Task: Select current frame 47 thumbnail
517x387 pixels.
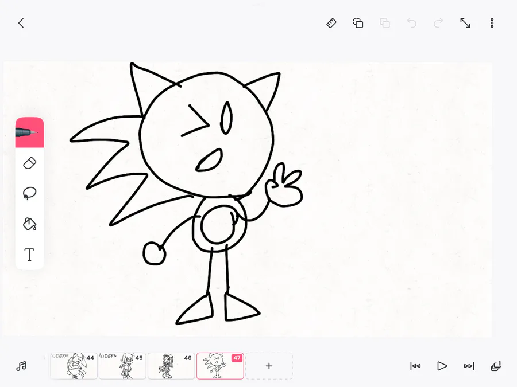Action: (220, 366)
